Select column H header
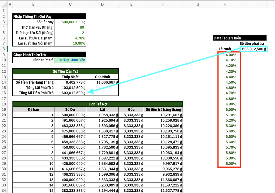 pyautogui.click(x=225, y=4)
